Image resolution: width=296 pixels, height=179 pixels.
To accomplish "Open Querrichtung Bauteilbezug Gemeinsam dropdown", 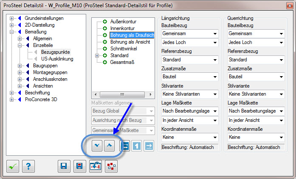I will coord(256,34).
